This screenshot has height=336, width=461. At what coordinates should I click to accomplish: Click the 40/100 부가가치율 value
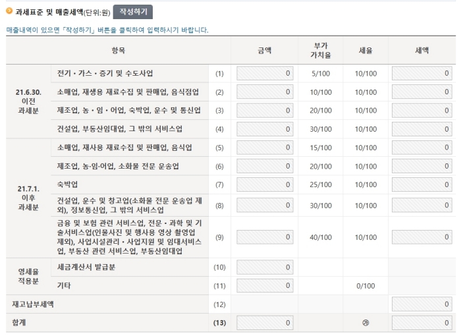tap(321, 237)
